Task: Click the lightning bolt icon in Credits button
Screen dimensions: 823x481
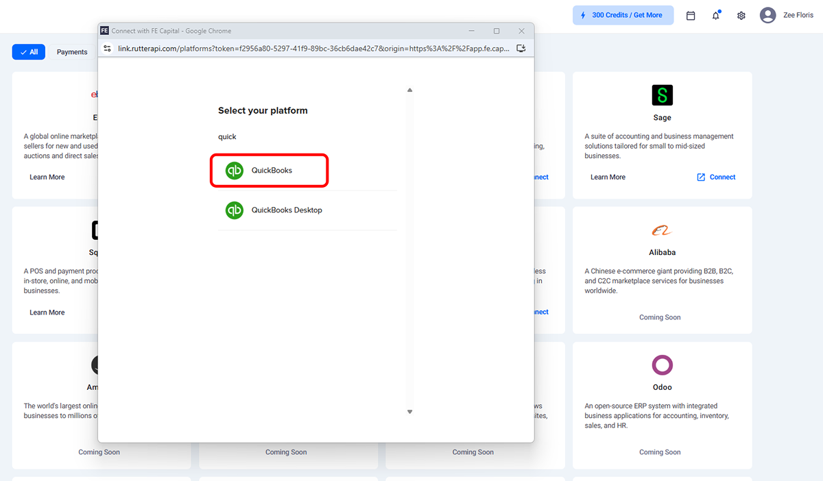Action: coord(584,15)
